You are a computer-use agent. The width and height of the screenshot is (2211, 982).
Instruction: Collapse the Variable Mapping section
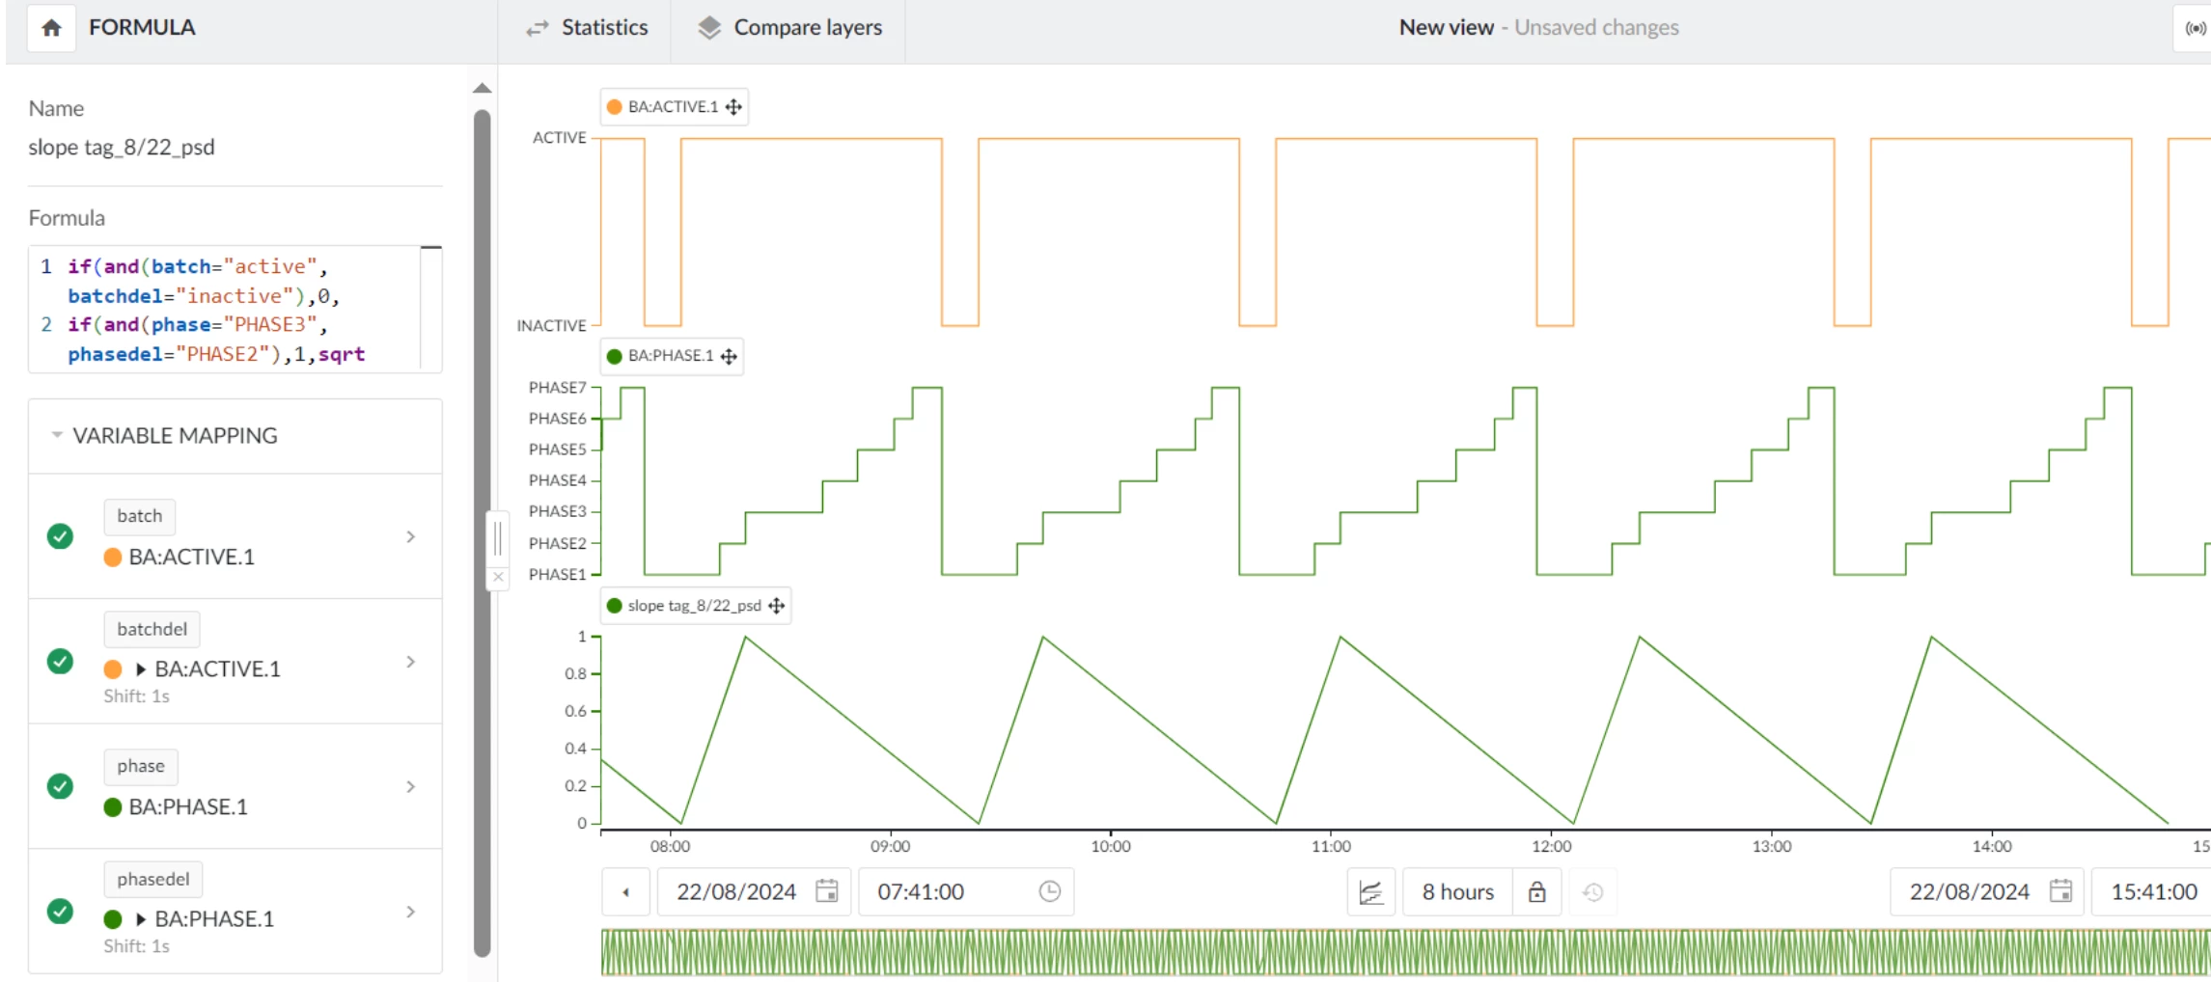pos(57,435)
